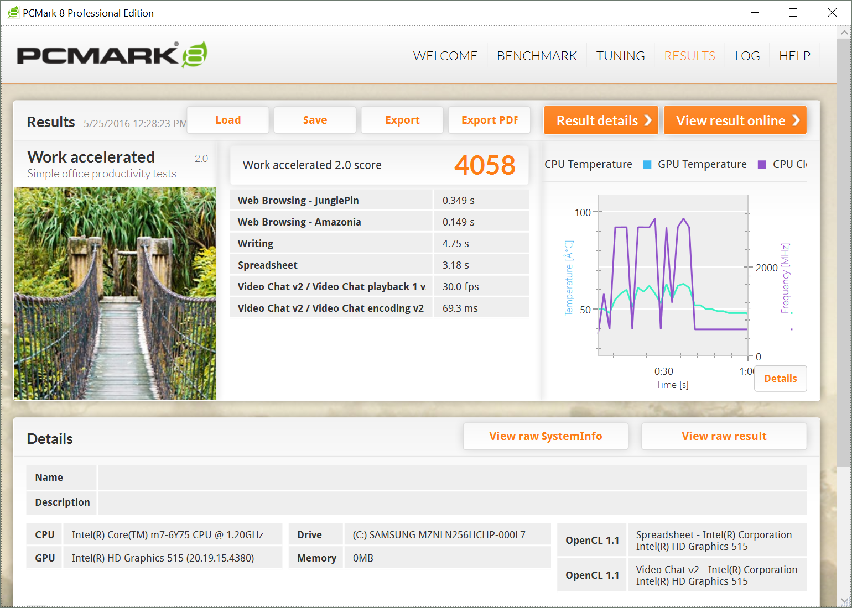Click the scroll up arrow
The image size is (852, 608).
click(x=844, y=32)
